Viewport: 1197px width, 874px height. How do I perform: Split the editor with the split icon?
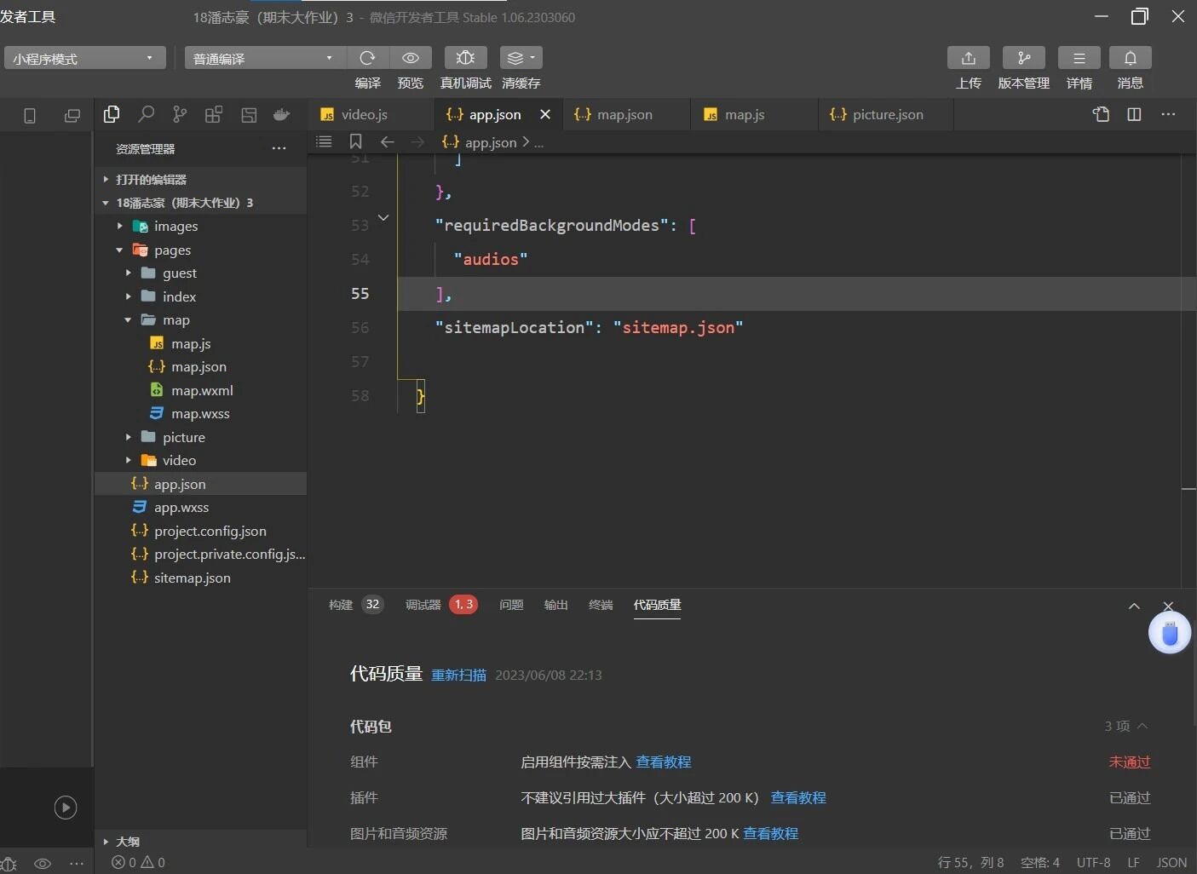1134,114
